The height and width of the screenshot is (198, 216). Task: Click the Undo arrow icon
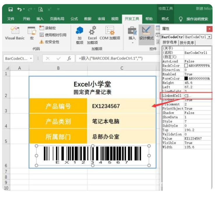click(20, 9)
